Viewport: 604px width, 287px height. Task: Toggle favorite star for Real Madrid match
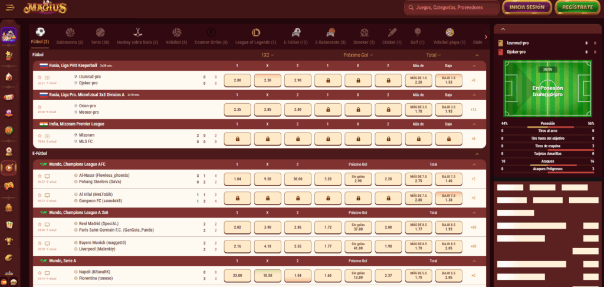[x=40, y=224]
